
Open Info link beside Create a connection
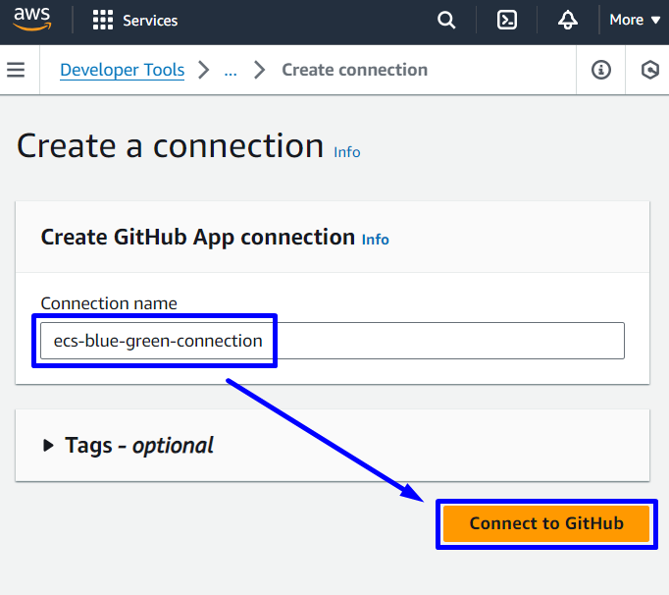(x=346, y=152)
